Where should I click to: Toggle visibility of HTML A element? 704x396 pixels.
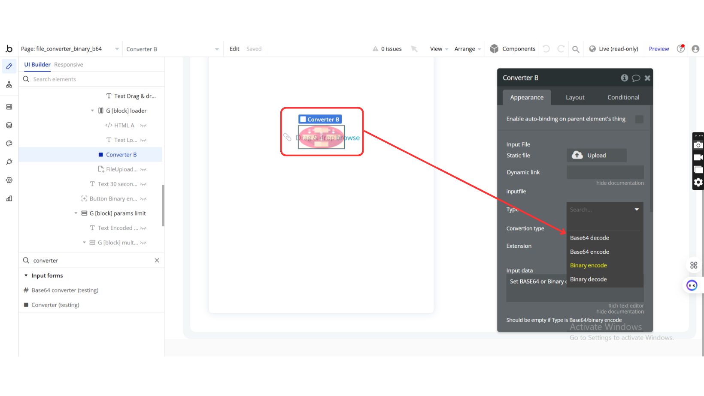[143, 126]
